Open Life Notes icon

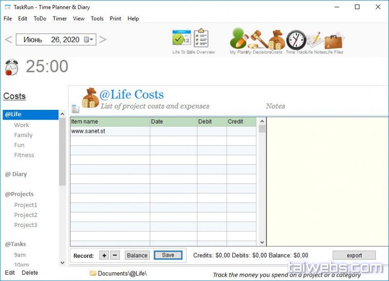(315, 39)
